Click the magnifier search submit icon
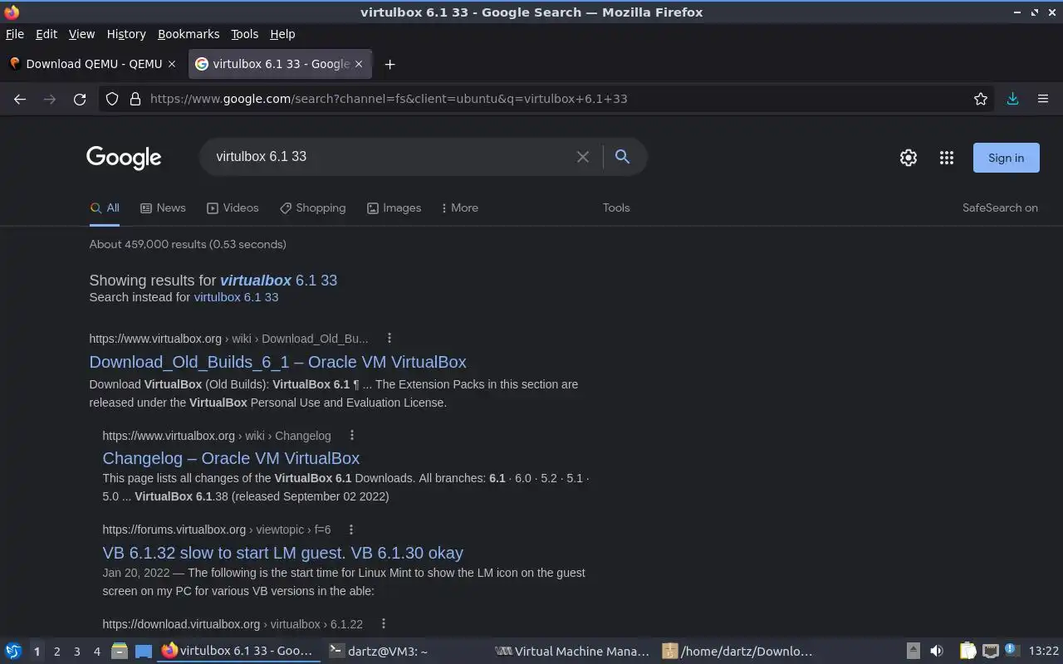Viewport: 1063px width, 664px height. 622,156
